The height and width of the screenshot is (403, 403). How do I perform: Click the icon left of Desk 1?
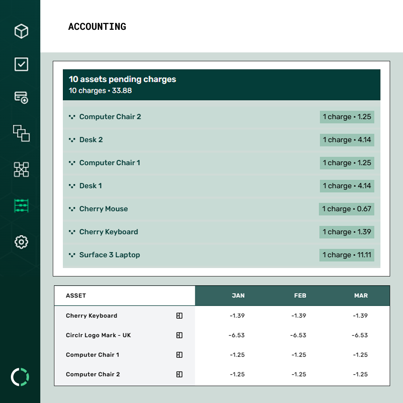click(72, 186)
